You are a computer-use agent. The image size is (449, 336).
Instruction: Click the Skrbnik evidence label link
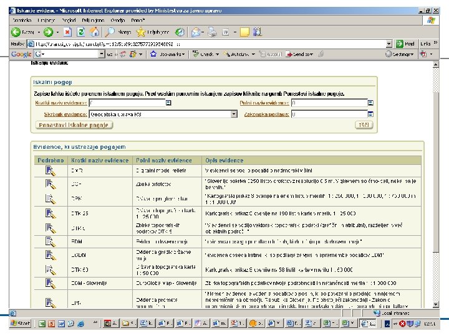[x=65, y=114]
